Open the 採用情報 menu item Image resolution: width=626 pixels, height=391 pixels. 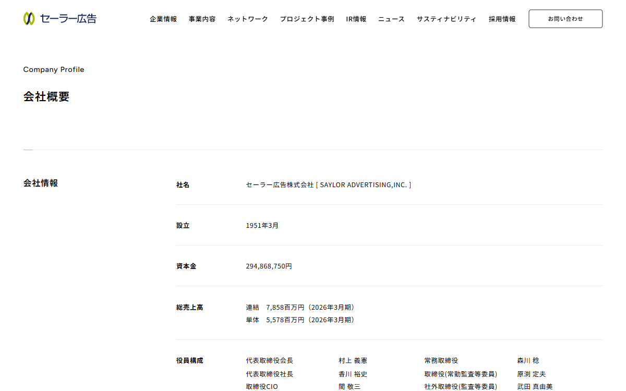pos(502,19)
